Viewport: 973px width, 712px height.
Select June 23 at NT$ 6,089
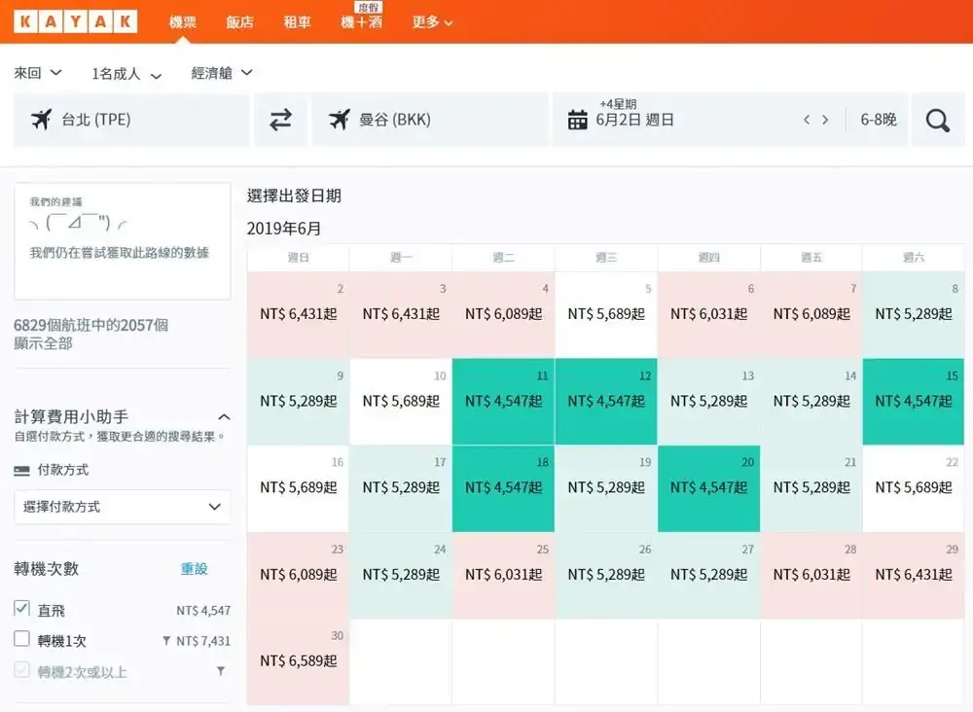click(298, 575)
